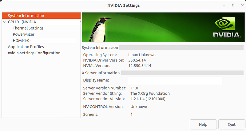The width and height of the screenshot is (246, 131).
Task: Click the Display Name label
Action: pos(96,80)
